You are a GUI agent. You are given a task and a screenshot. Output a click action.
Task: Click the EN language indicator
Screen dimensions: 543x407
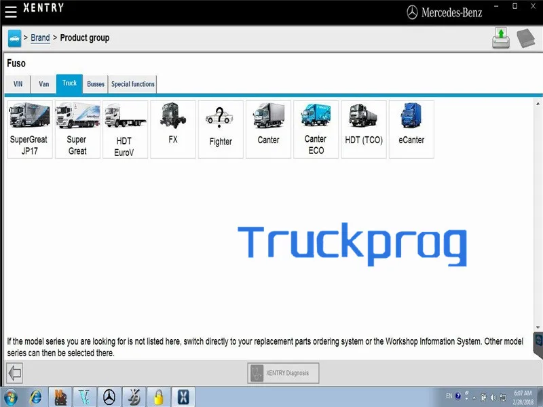[x=449, y=396]
